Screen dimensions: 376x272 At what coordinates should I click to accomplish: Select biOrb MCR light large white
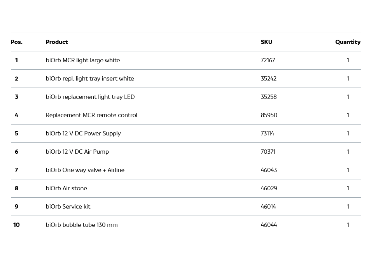pyautogui.click(x=83, y=60)
